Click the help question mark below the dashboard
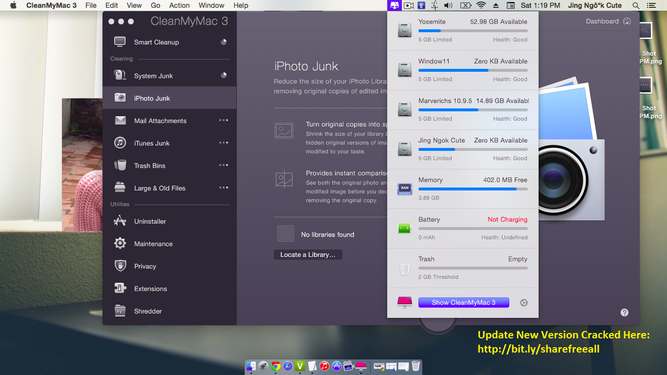The height and width of the screenshot is (375, 667). pos(624,312)
